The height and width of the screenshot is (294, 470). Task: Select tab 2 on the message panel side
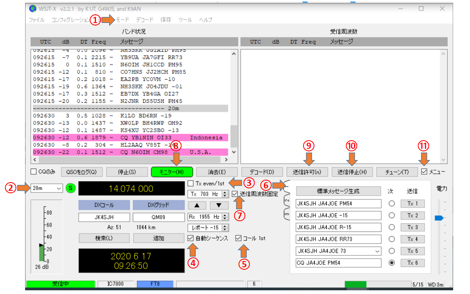tap(287, 201)
